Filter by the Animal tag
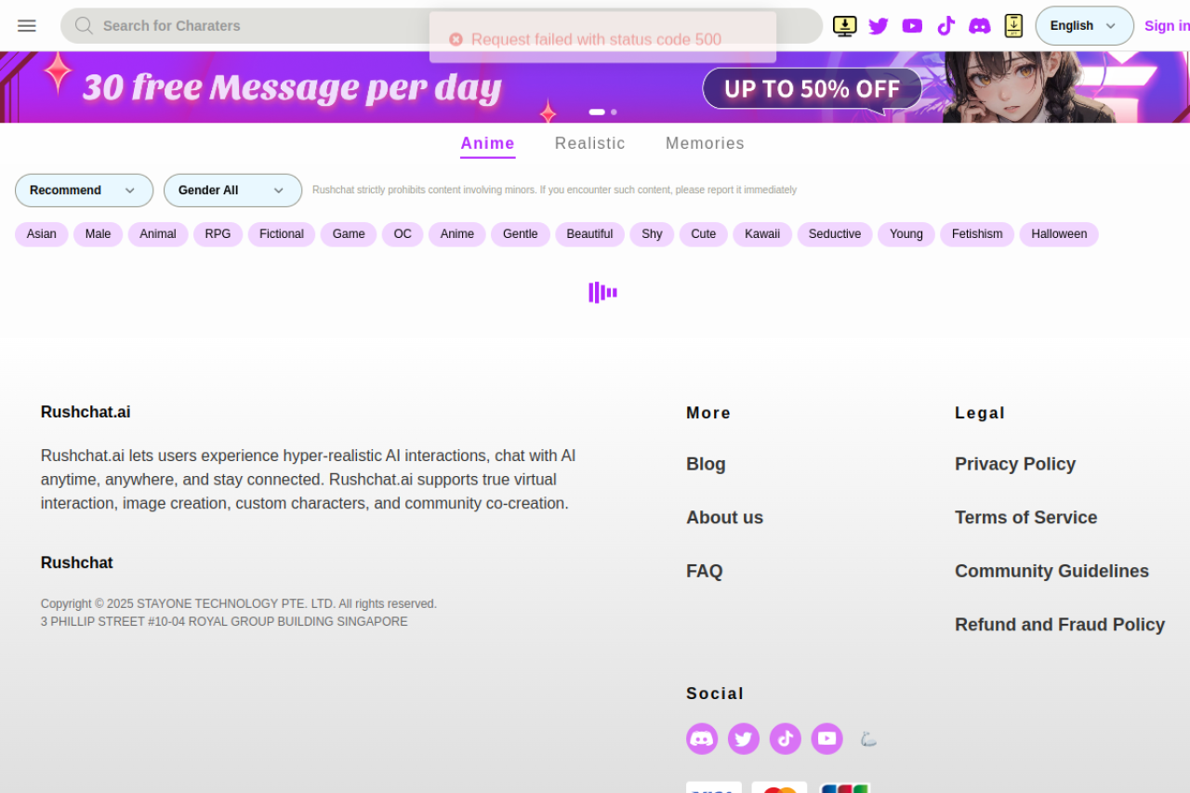This screenshot has width=1190, height=793. click(x=158, y=234)
